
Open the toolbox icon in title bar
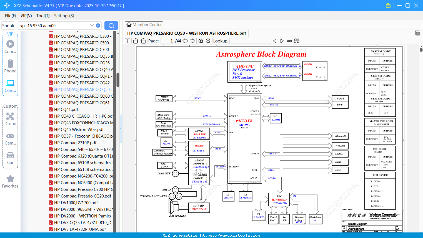[x=388, y=6]
